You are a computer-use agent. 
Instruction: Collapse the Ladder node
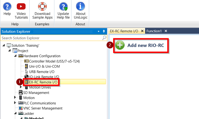click(15, 113)
